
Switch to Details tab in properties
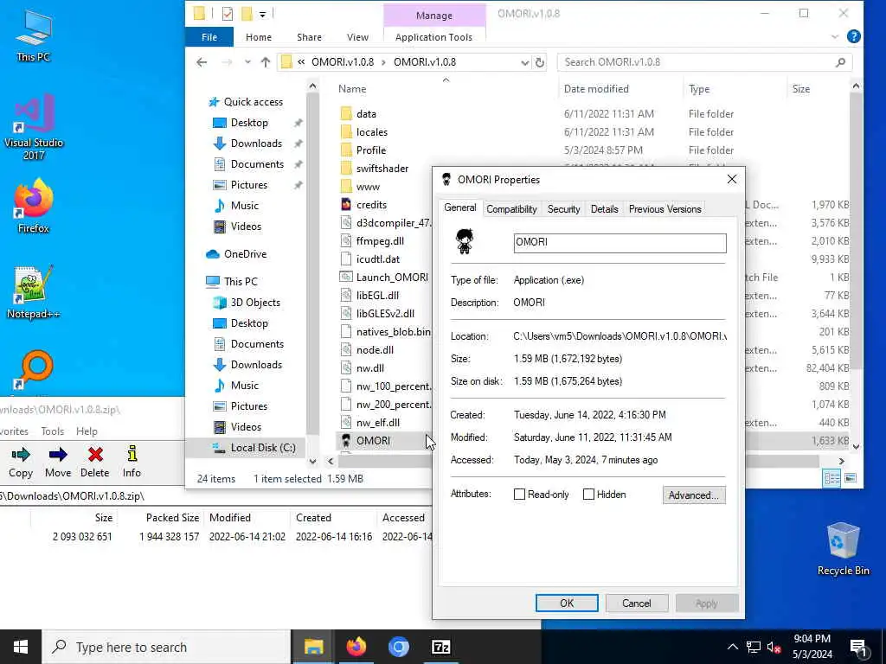[604, 209]
